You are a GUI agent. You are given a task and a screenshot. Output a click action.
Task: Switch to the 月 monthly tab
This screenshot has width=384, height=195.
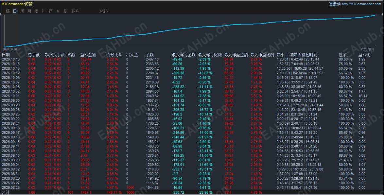29,11
